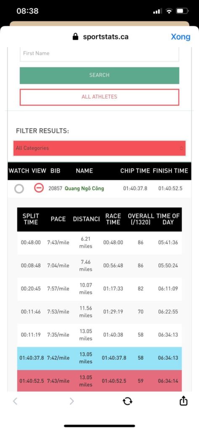Select the red highlighted finish time row

click(99, 380)
